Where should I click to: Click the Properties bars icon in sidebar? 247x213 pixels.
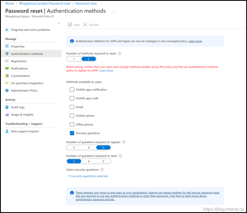7,47
